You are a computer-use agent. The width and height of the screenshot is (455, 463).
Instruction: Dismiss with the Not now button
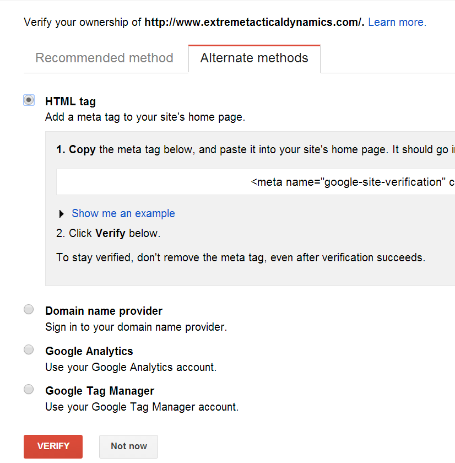129,446
